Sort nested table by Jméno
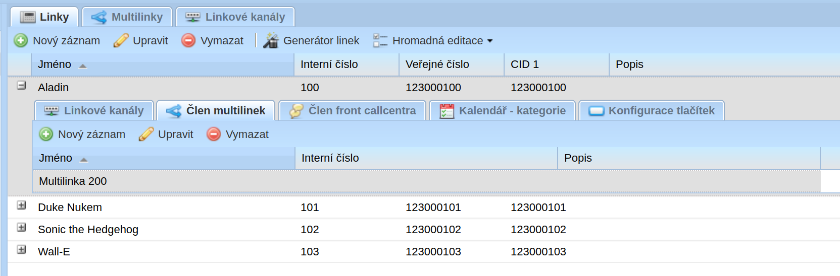This screenshot has height=276, width=840. (164, 158)
